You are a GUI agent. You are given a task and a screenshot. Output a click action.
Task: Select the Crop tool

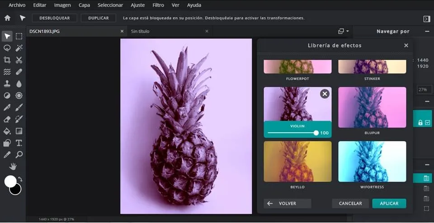click(x=7, y=60)
